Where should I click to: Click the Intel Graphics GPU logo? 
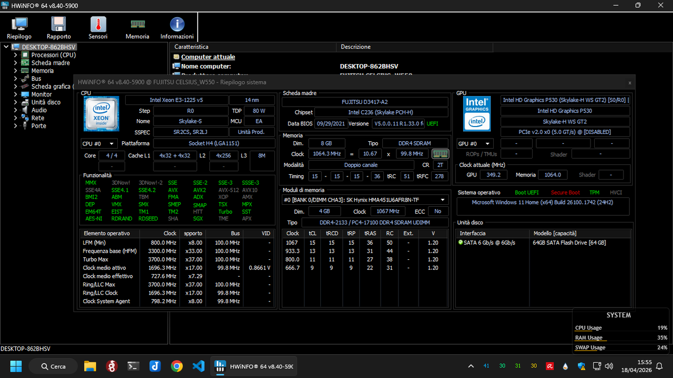pyautogui.click(x=477, y=113)
